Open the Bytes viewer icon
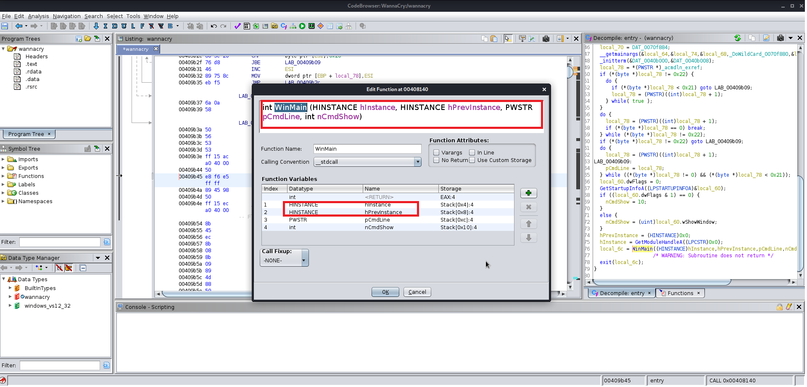807x387 pixels. coord(247,26)
